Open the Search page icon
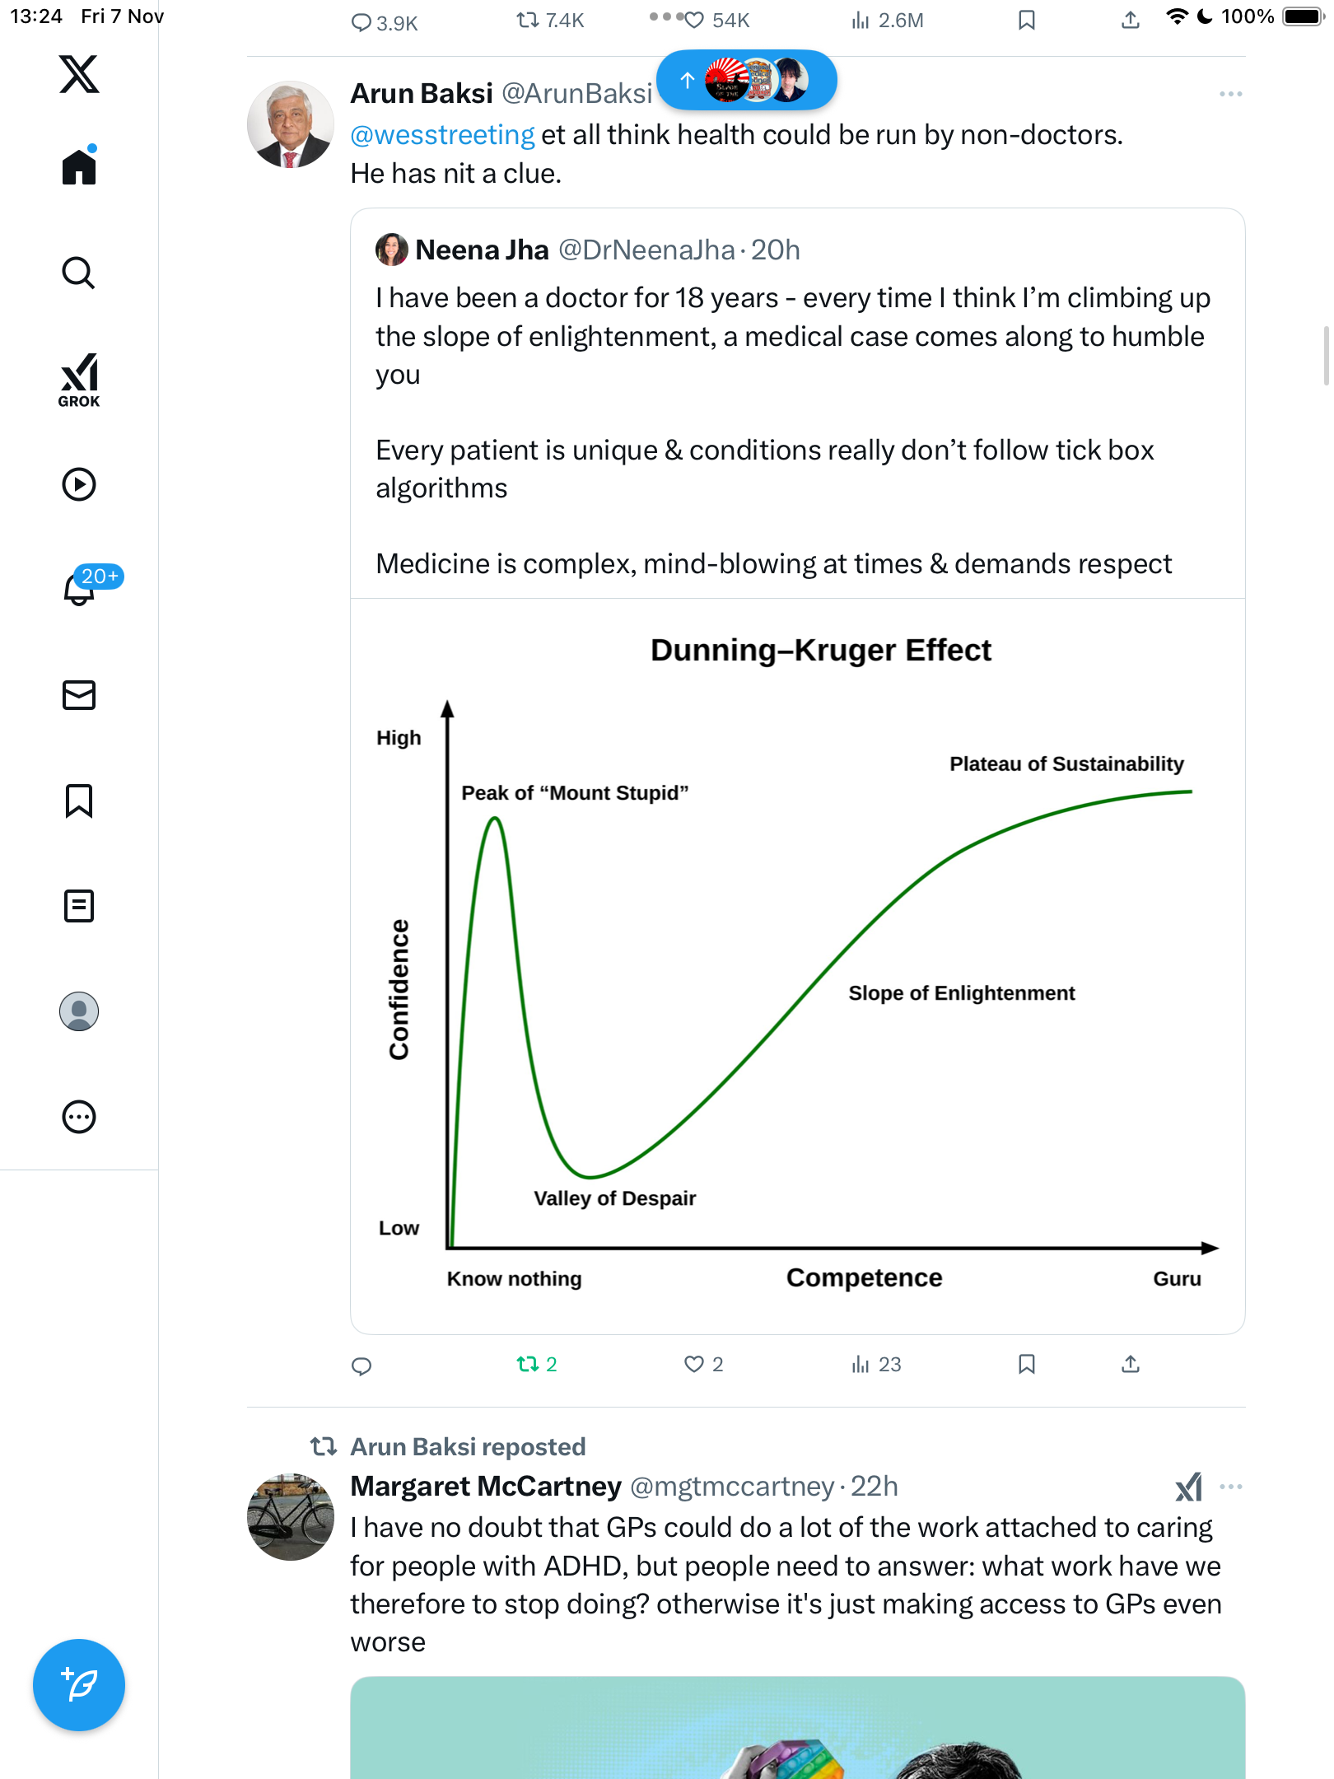The image size is (1334, 1779). tap(79, 273)
